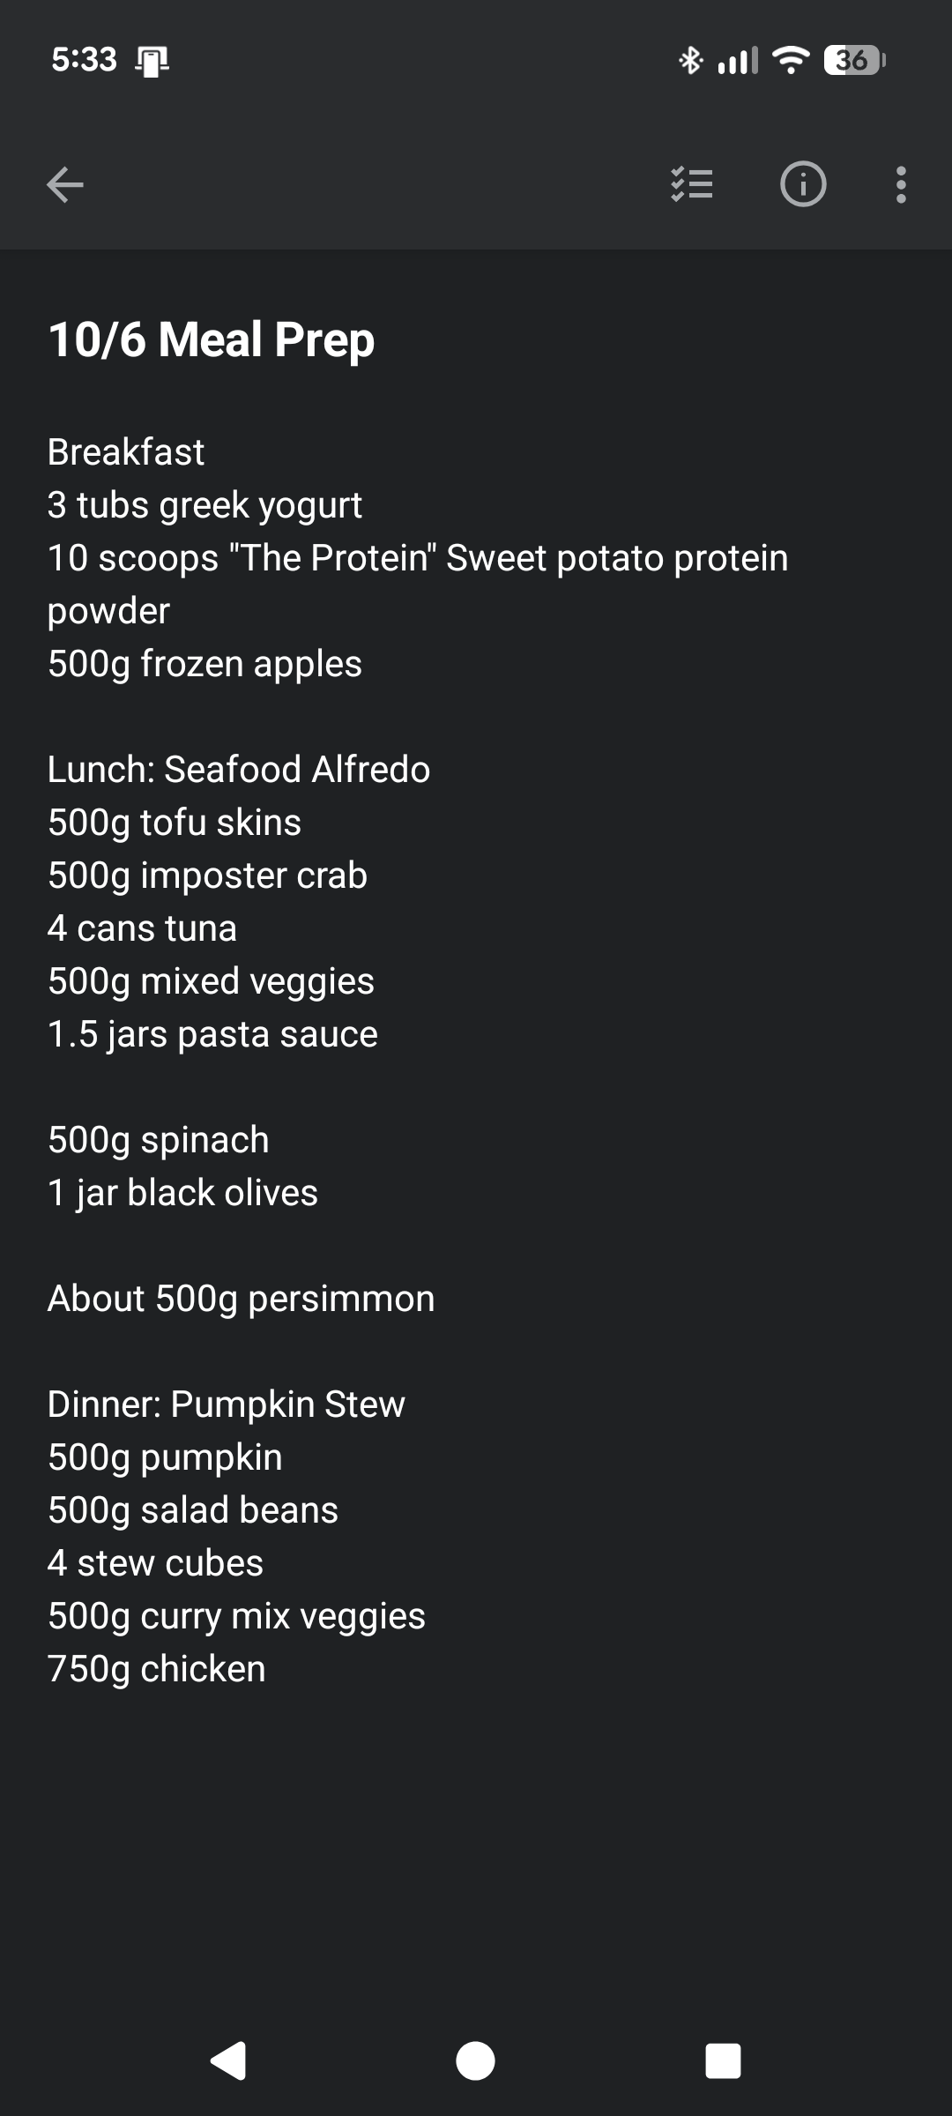952x2116 pixels.
Task: Open the three-dot overflow menu
Action: tap(900, 185)
